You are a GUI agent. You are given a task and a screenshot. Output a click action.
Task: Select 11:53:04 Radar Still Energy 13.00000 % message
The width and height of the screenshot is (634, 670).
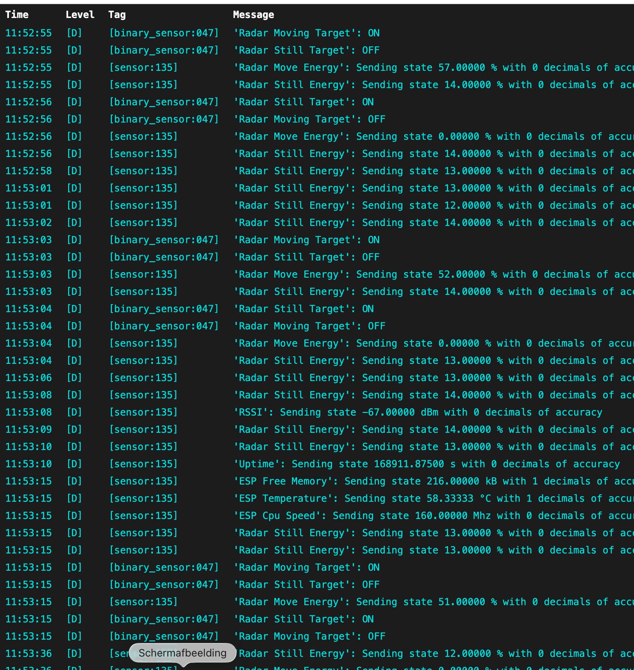[433, 360]
